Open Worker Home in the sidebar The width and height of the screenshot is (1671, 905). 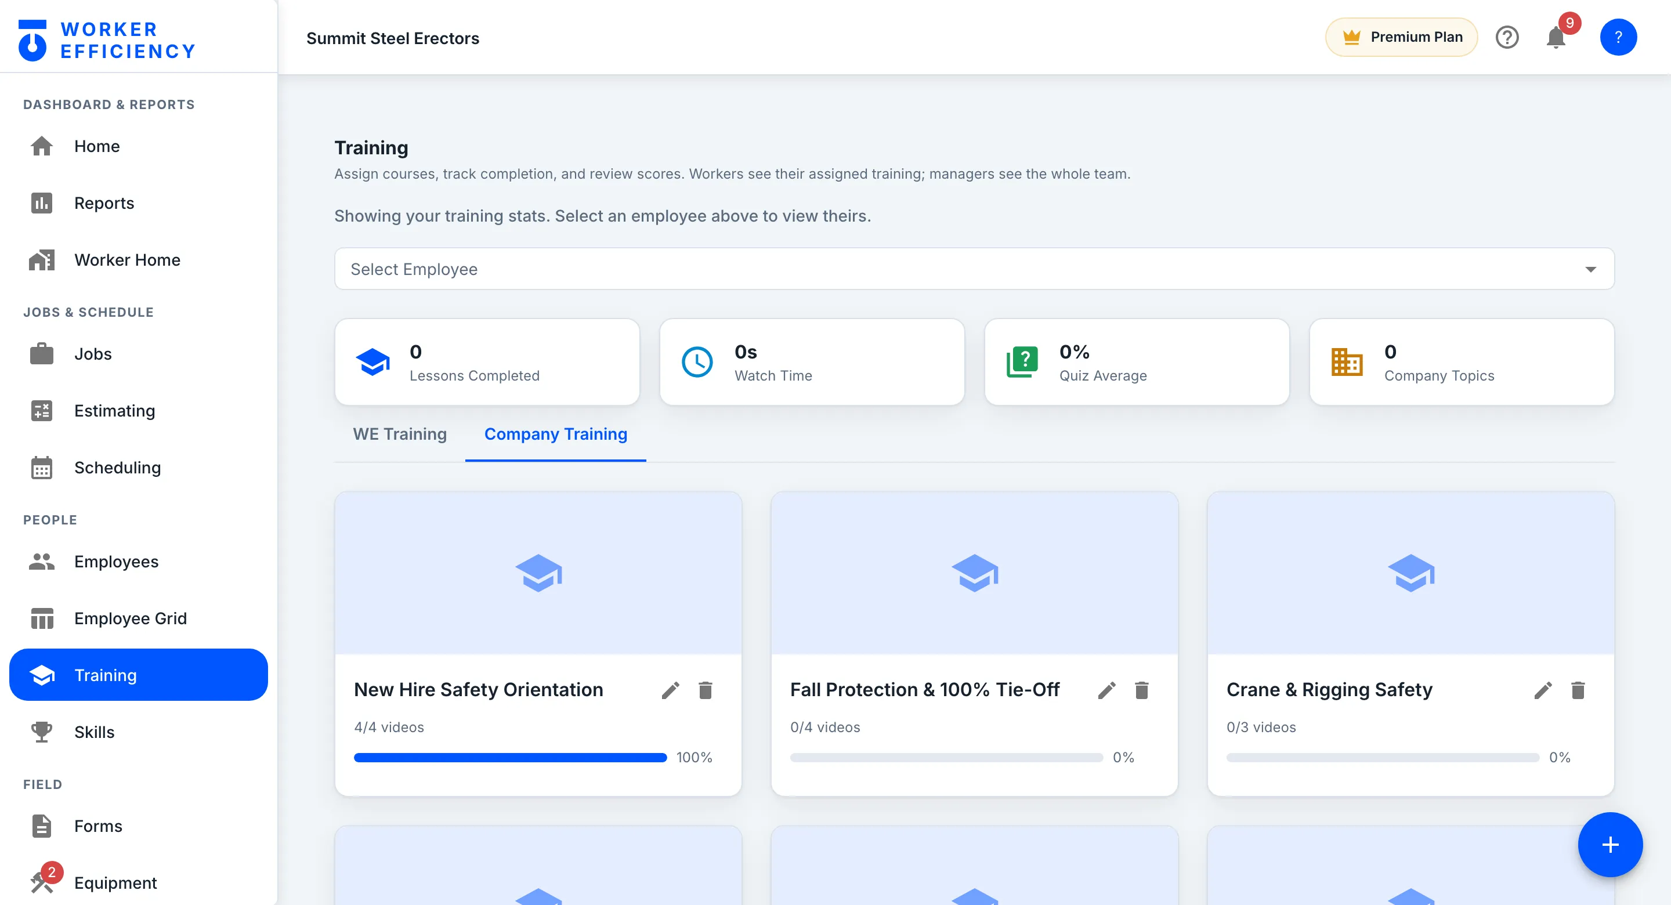click(139, 260)
